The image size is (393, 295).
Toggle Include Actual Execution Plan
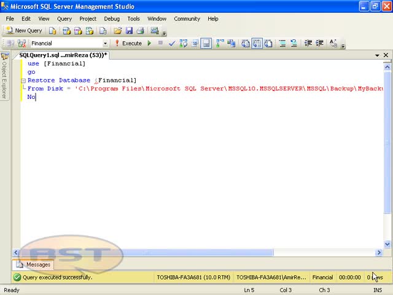pos(220,44)
